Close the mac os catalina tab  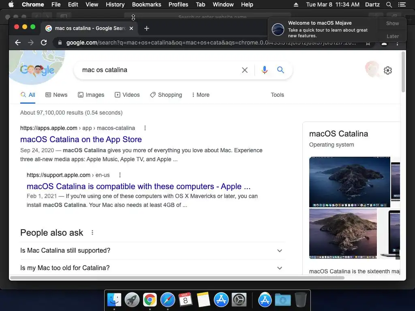pos(131,28)
